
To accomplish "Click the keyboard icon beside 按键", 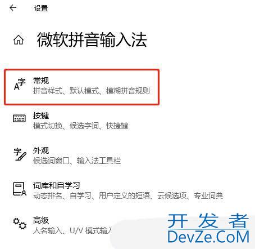I will 19,118.
